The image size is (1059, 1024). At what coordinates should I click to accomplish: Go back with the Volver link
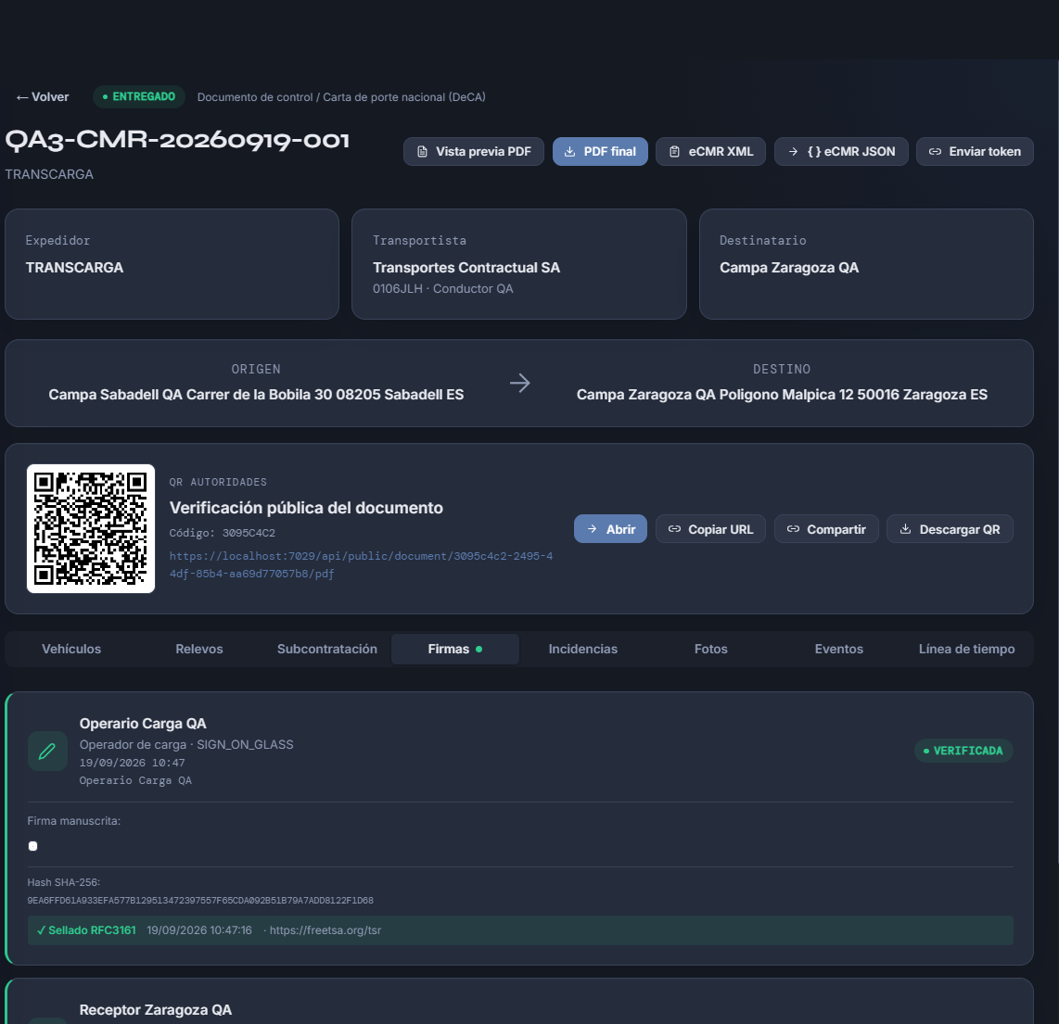42,97
